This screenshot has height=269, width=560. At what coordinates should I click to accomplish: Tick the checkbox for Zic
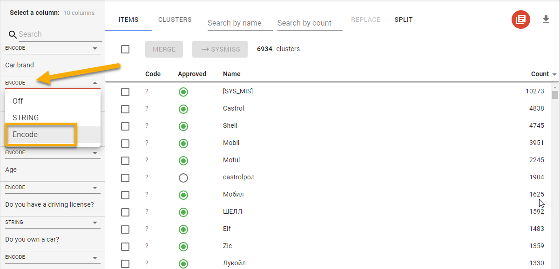[x=125, y=246]
